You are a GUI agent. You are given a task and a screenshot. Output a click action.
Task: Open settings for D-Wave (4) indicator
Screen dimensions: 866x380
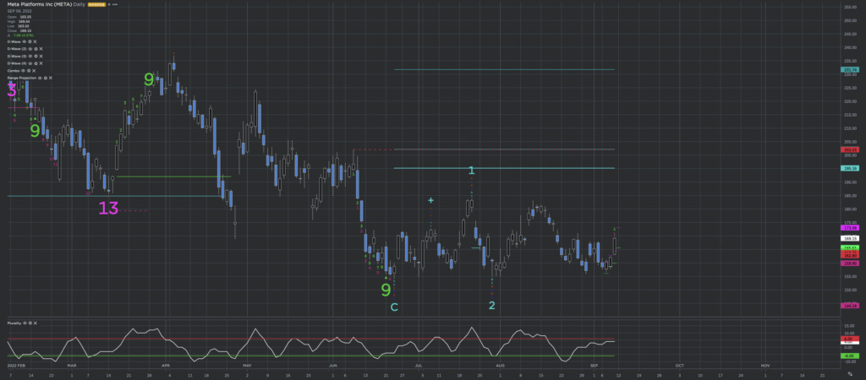(x=36, y=63)
